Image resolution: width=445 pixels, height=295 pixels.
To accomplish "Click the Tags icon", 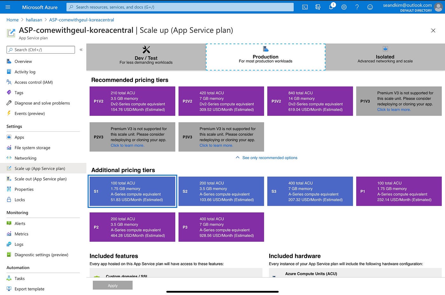I will click(9, 92).
